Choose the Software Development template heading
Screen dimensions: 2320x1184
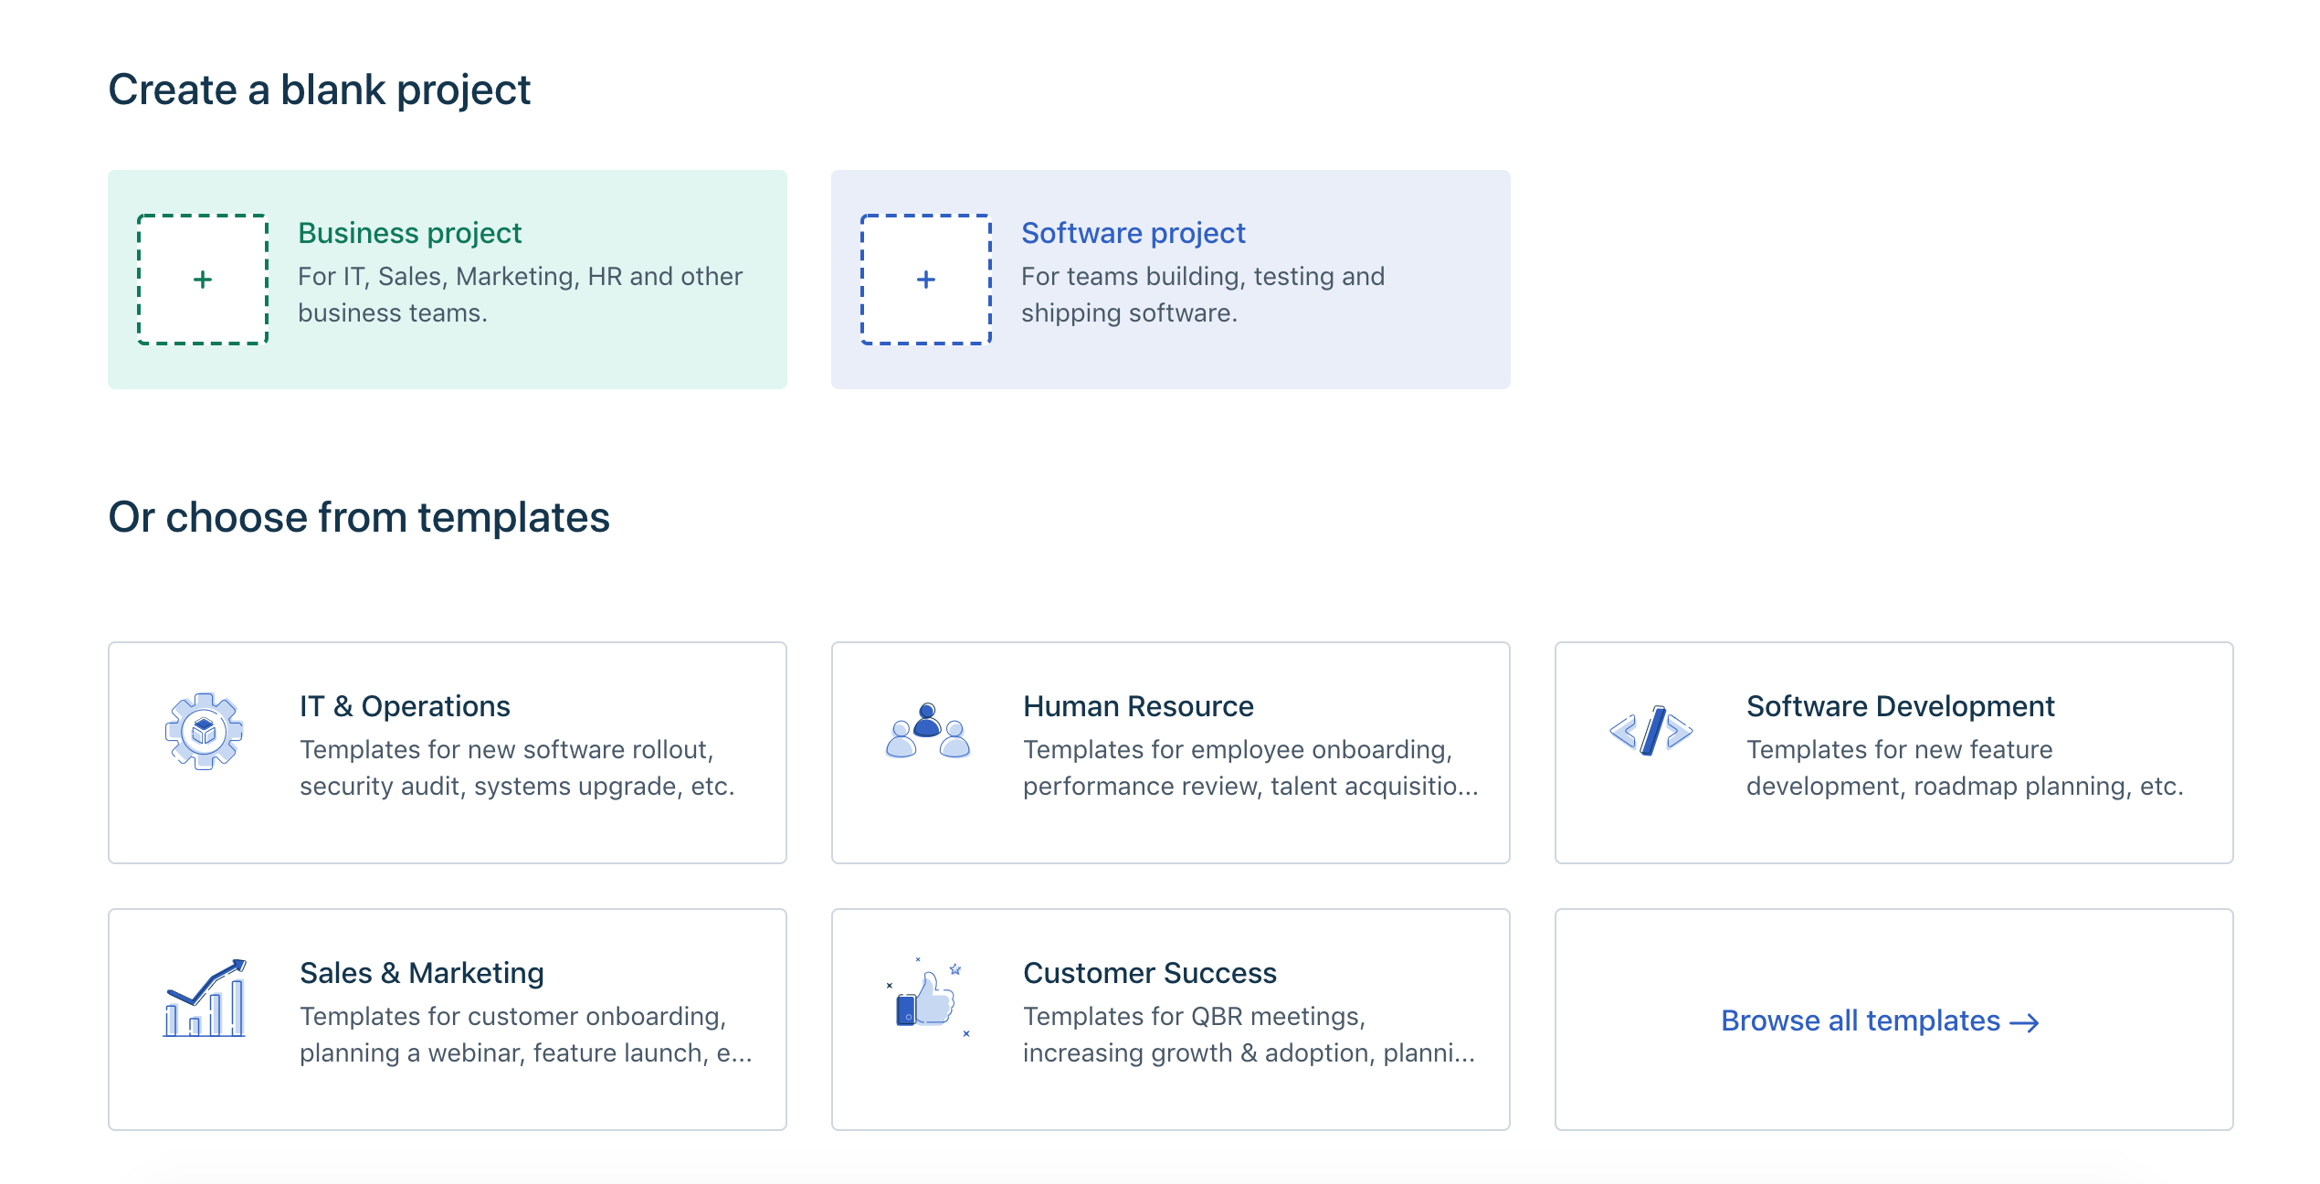1900,706
